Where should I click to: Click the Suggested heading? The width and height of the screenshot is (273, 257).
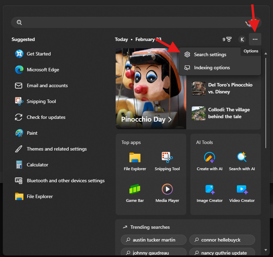[x=23, y=39]
